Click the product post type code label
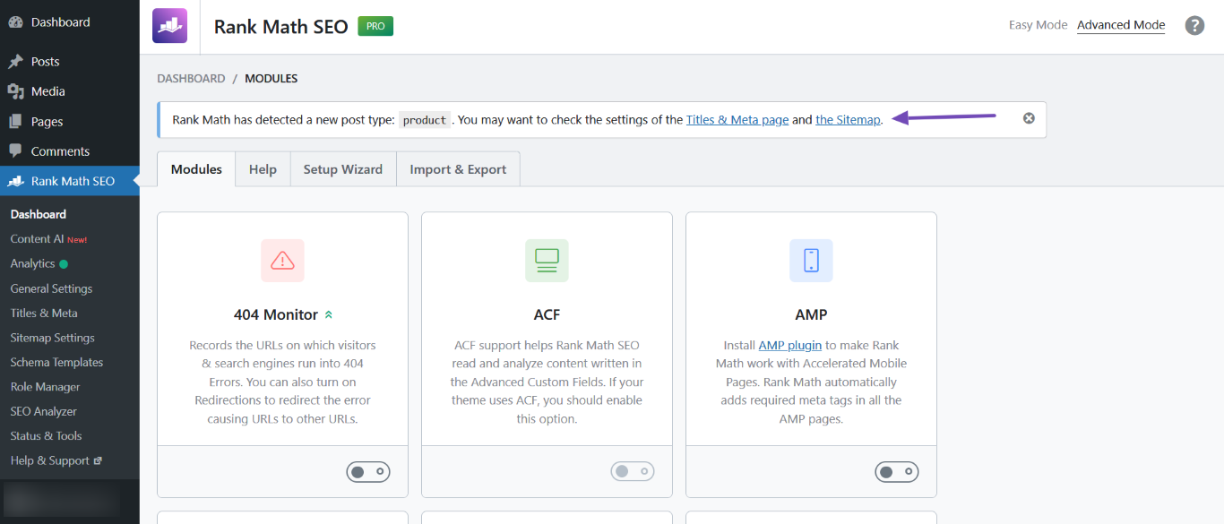Screen dimensions: 1224x524 point(425,120)
